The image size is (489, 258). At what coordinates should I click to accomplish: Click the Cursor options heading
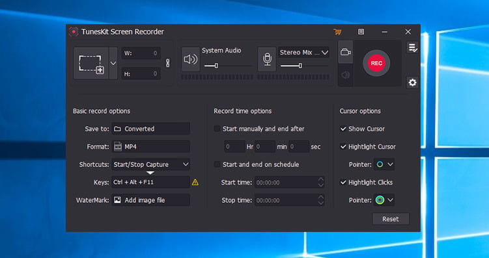(x=360, y=111)
